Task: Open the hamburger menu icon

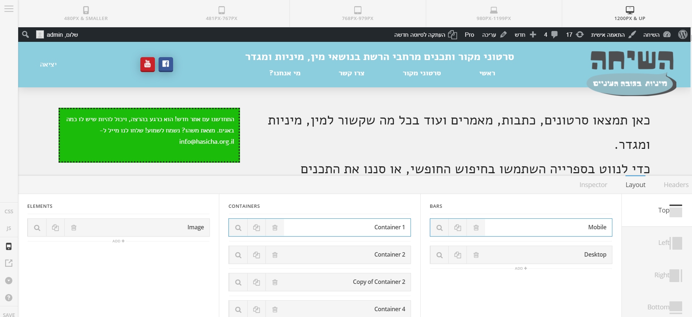Action: coord(9,9)
